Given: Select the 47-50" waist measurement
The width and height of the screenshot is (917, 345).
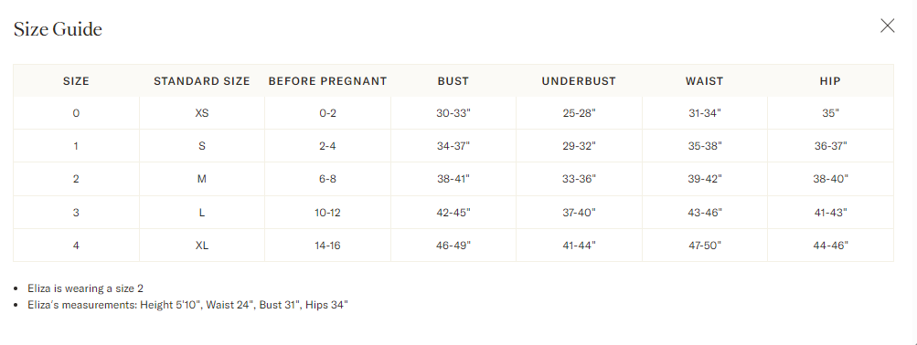Looking at the screenshot, I should pyautogui.click(x=705, y=246).
